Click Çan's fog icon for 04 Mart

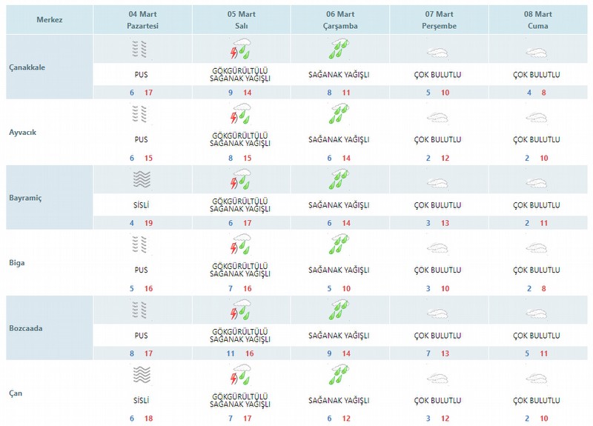click(142, 375)
